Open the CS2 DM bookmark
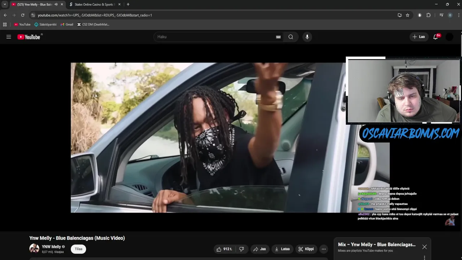Viewport: 462px width, 260px height. pyautogui.click(x=93, y=25)
